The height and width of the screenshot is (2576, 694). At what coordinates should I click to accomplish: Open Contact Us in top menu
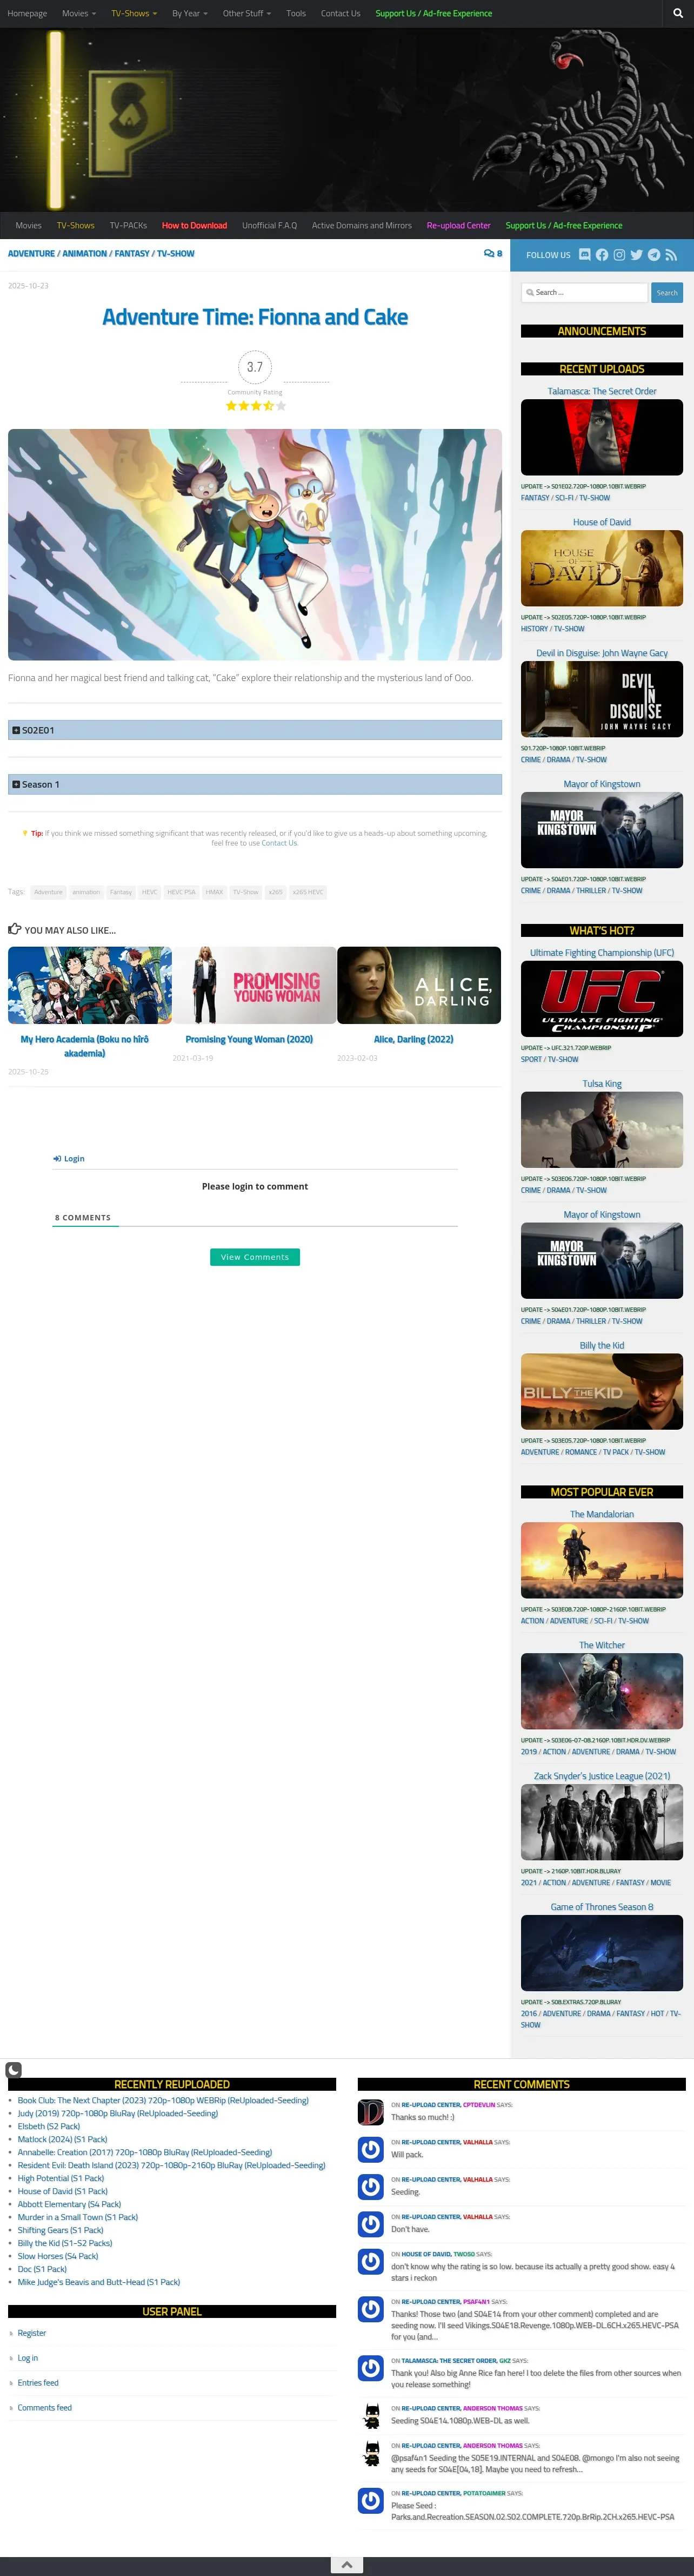coord(341,13)
